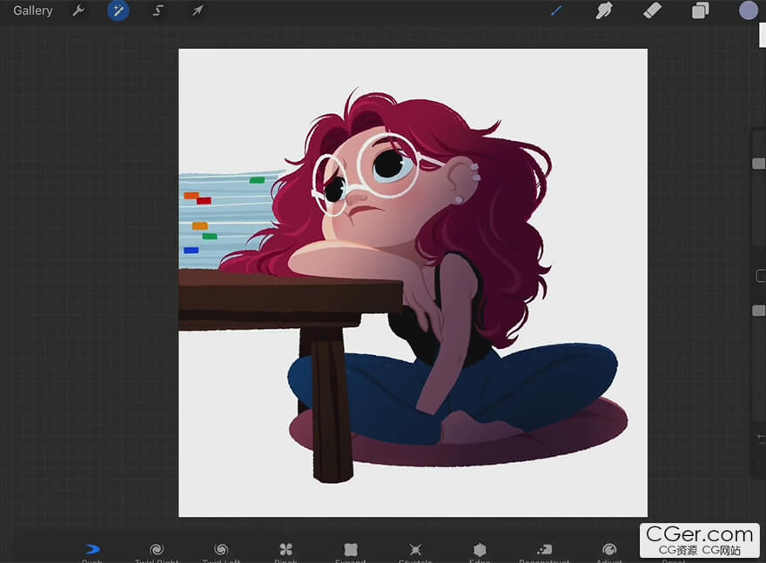Choose the Twirl Right liquify mode
Viewport: 766px width, 563px height.
click(157, 553)
